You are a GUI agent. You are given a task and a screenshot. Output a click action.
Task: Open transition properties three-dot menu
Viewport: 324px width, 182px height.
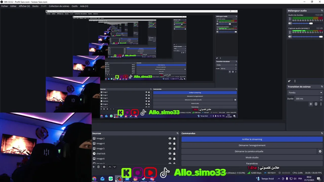[x=321, y=104]
